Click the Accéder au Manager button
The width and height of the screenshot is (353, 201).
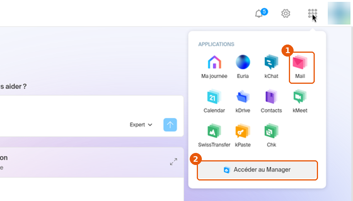pos(257,170)
